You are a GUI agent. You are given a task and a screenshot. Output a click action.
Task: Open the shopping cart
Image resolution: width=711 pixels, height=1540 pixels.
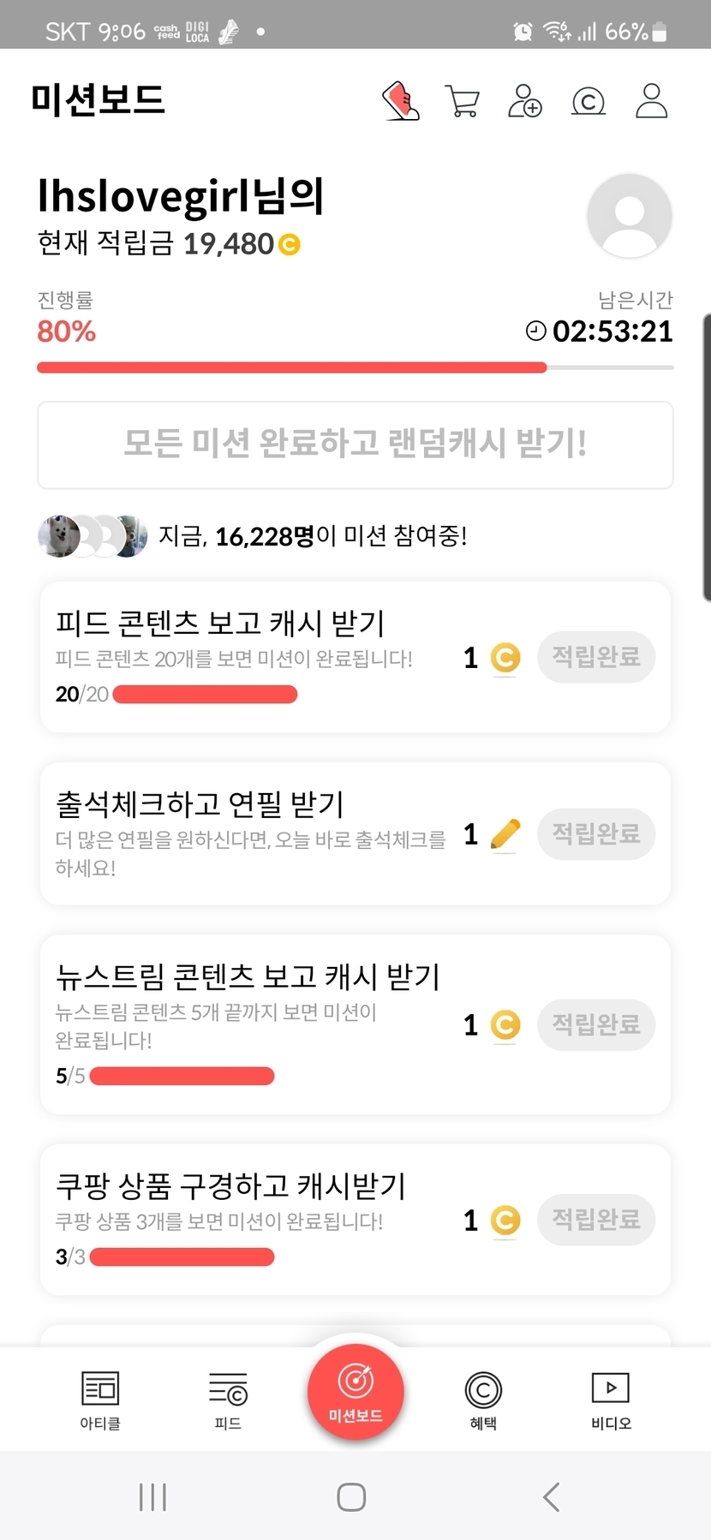coord(463,101)
